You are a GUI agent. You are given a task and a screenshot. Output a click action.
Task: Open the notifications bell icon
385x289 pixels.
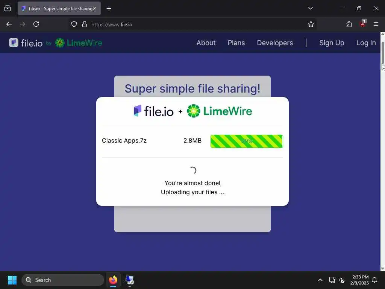coord(375,280)
